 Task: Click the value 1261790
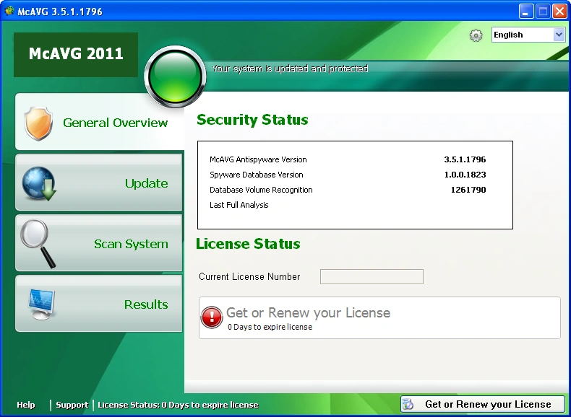(468, 190)
